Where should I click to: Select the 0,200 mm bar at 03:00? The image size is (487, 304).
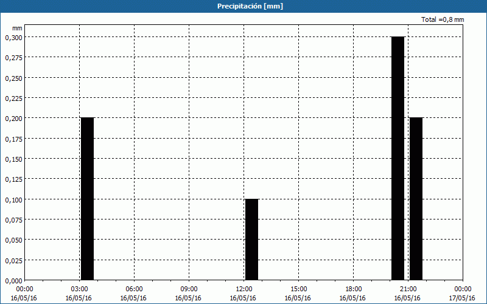click(87, 199)
